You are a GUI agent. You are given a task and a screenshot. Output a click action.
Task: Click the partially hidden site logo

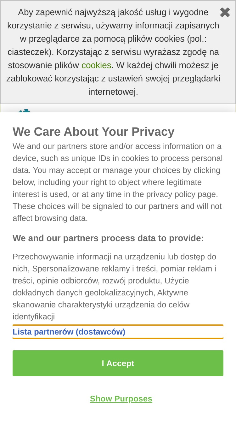tap(24, 111)
